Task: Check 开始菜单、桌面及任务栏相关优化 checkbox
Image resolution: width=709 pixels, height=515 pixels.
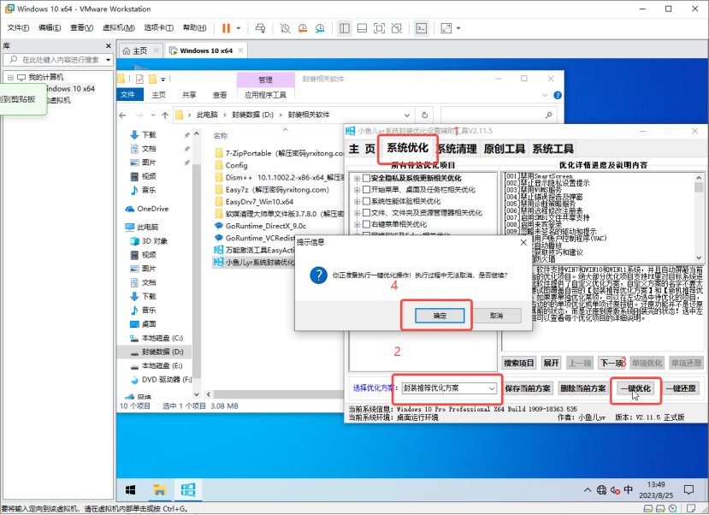Action: pyautogui.click(x=367, y=189)
